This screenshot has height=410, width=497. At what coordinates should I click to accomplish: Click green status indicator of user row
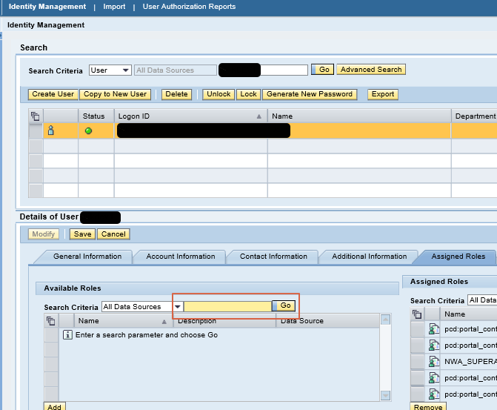88,130
